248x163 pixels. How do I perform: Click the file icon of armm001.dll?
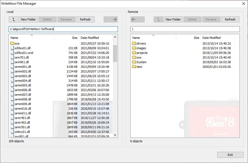(x=12, y=66)
